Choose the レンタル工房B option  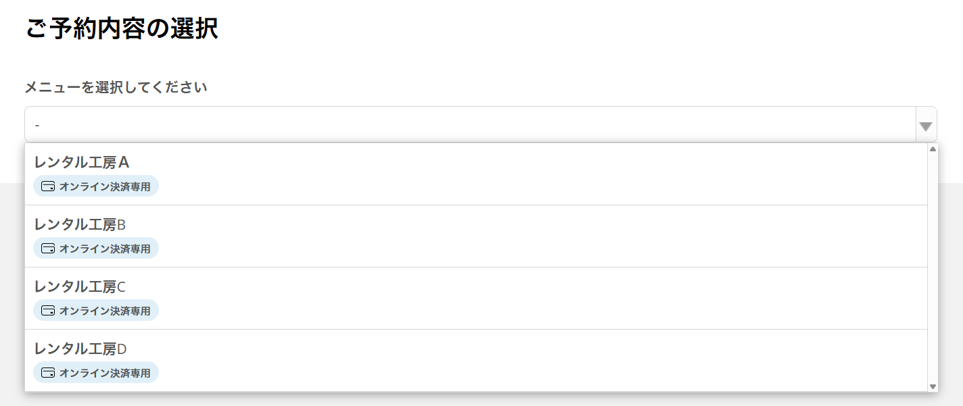[x=80, y=225]
